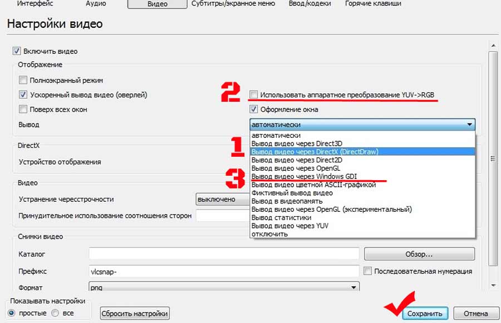Click the Префикс field containing vlcsnap-
501x323 pixels.
(224, 272)
